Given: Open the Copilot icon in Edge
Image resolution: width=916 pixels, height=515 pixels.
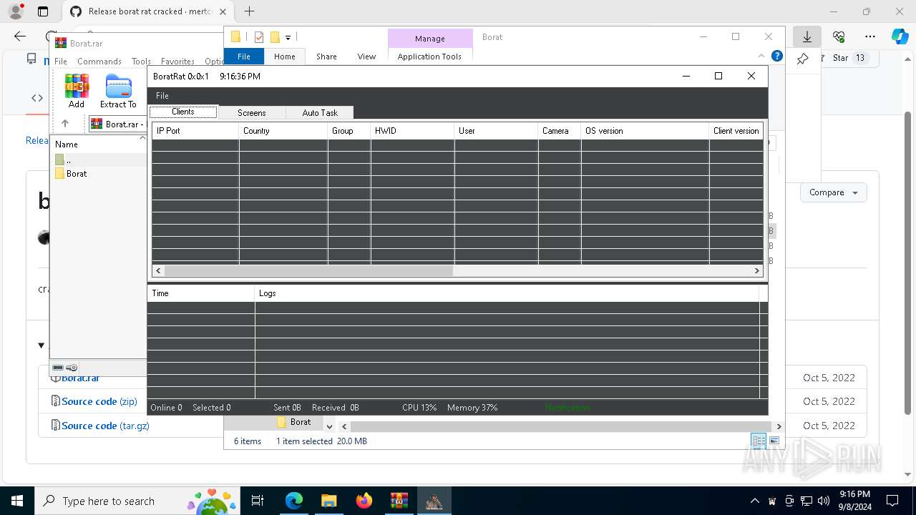Looking at the screenshot, I should point(900,36).
